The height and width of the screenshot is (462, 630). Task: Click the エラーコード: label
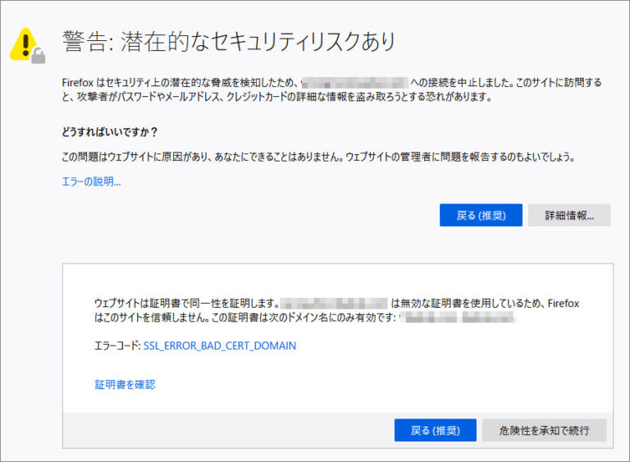click(x=117, y=345)
